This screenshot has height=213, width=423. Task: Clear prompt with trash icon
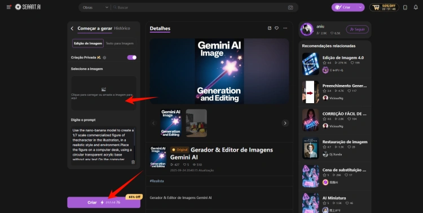133,162
